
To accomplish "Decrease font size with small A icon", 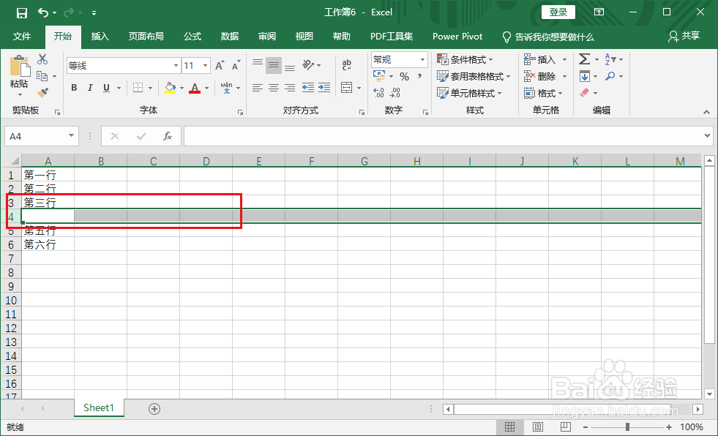I will coord(236,65).
